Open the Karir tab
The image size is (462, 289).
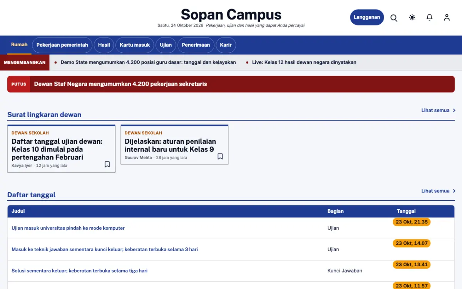tap(226, 45)
